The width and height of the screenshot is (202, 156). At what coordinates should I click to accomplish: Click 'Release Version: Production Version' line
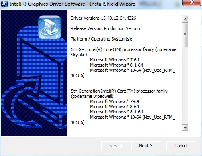[x=105, y=28]
